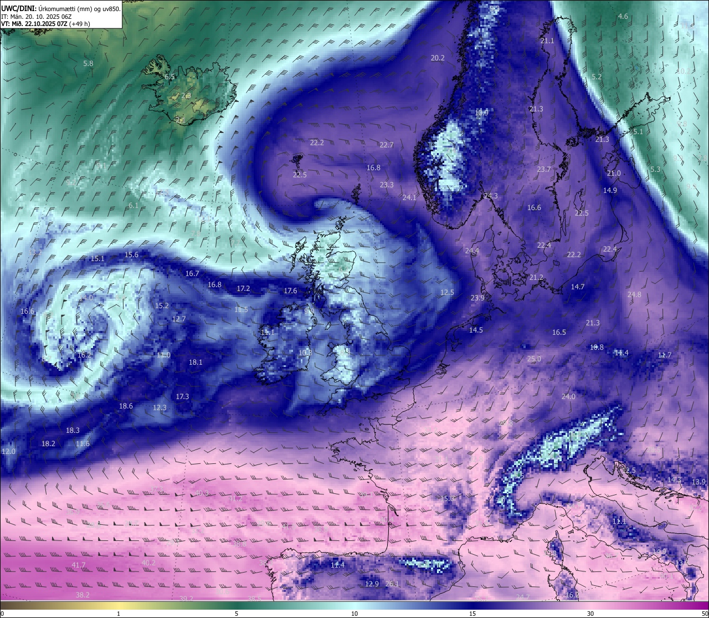Screen dimensions: 709x618
Task: Click the 23.3 value label
Action: click(x=387, y=185)
